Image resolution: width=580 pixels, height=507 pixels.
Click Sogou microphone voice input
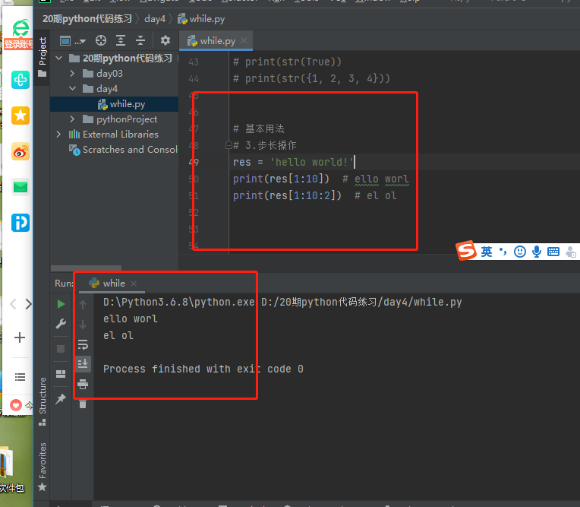537,252
